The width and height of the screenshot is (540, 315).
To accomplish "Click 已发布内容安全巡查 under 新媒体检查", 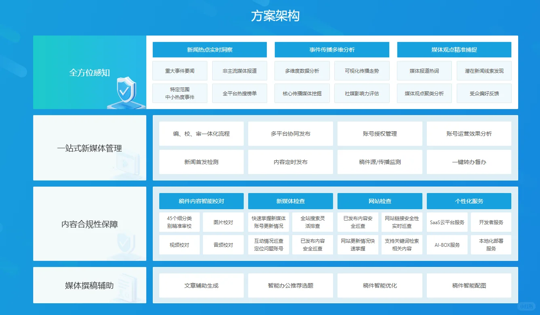I will (313, 245).
